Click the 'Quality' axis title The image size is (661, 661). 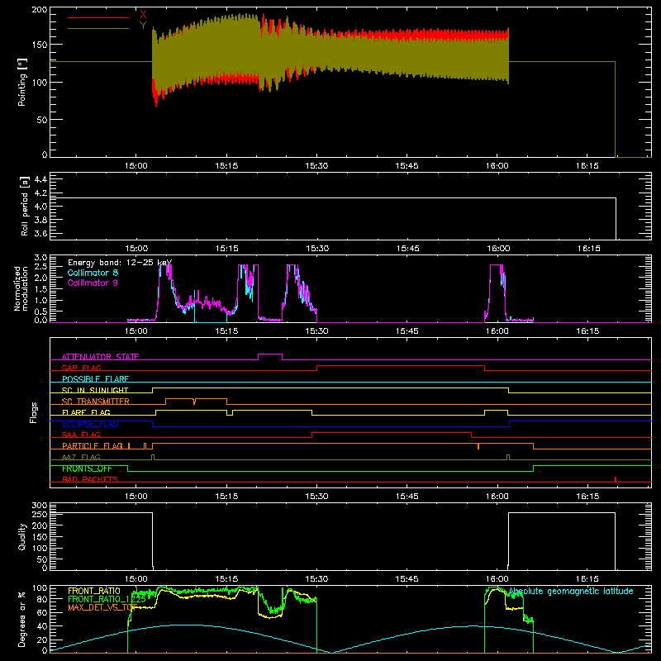[x=22, y=536]
